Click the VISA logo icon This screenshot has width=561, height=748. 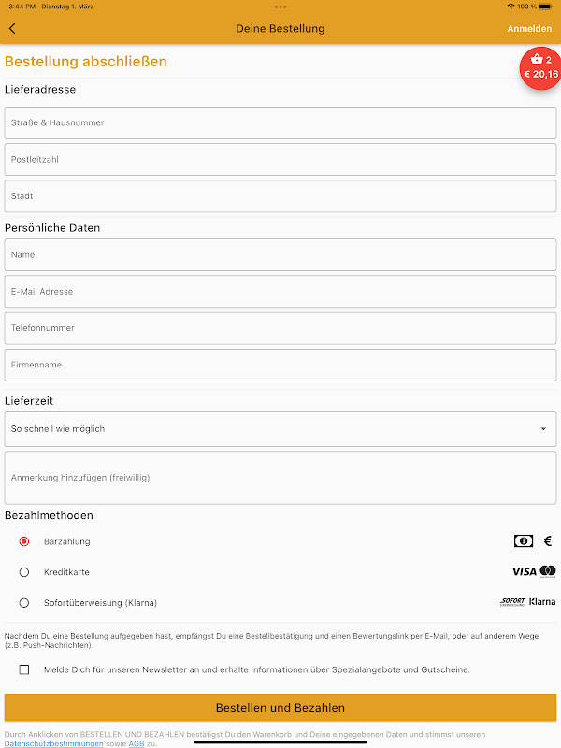pyautogui.click(x=524, y=571)
